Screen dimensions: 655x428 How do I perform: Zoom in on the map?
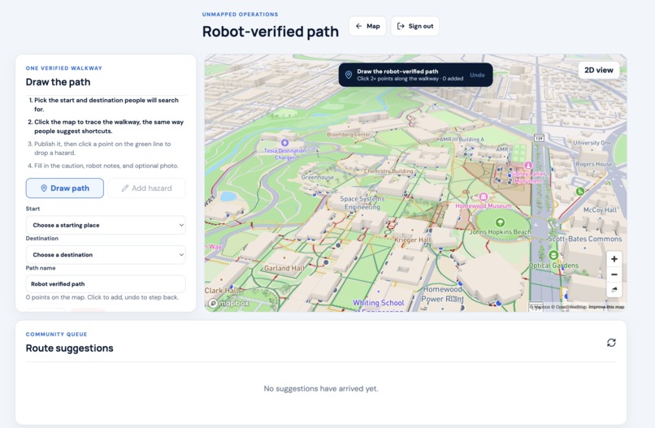pyautogui.click(x=614, y=259)
